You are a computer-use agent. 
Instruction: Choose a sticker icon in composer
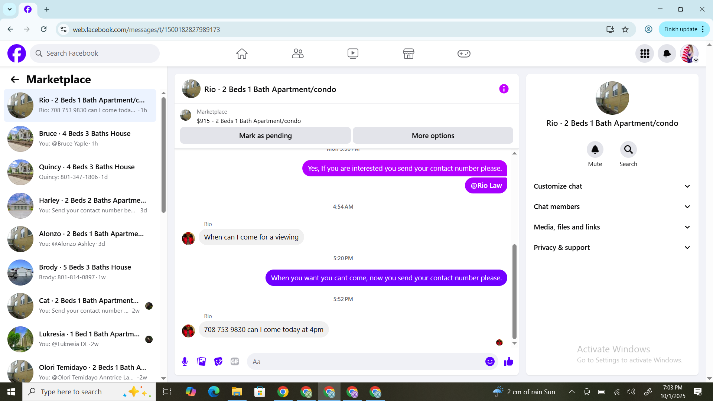(218, 361)
